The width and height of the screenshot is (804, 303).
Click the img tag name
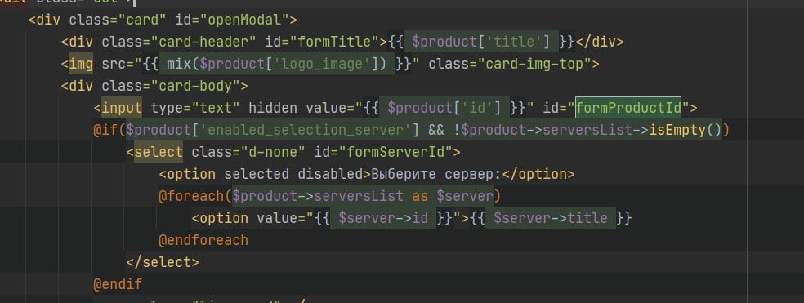point(81,64)
